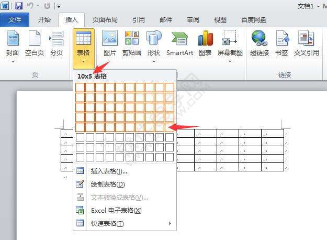The width and height of the screenshot is (327, 240).
Task: Open the 百度网盘 tab
Action: point(254,20)
